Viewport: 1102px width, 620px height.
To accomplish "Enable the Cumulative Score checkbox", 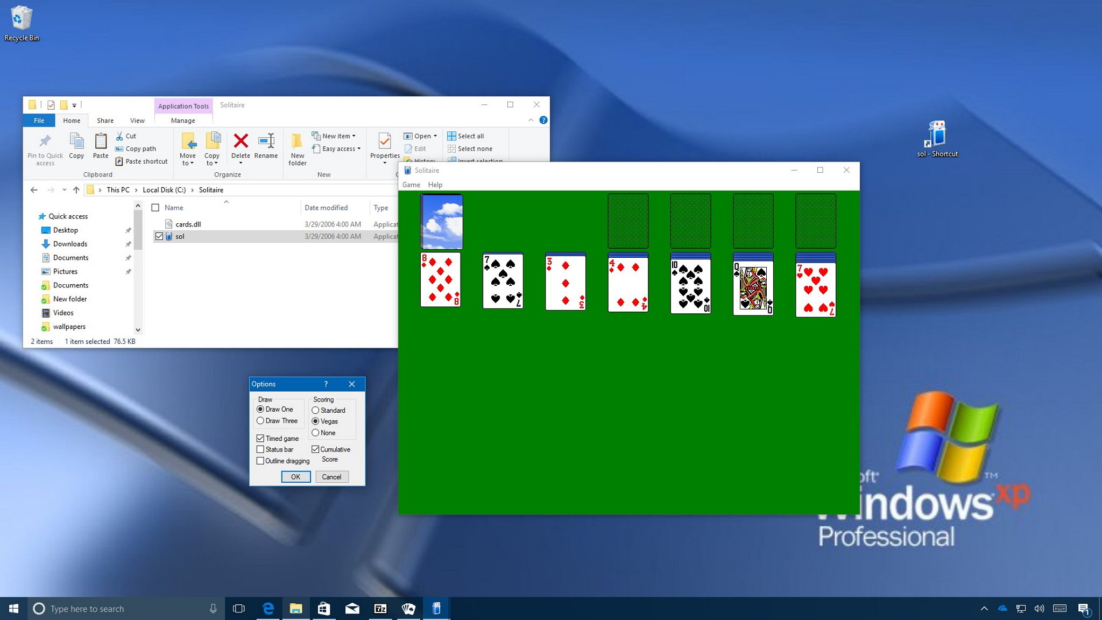I will (x=316, y=449).
